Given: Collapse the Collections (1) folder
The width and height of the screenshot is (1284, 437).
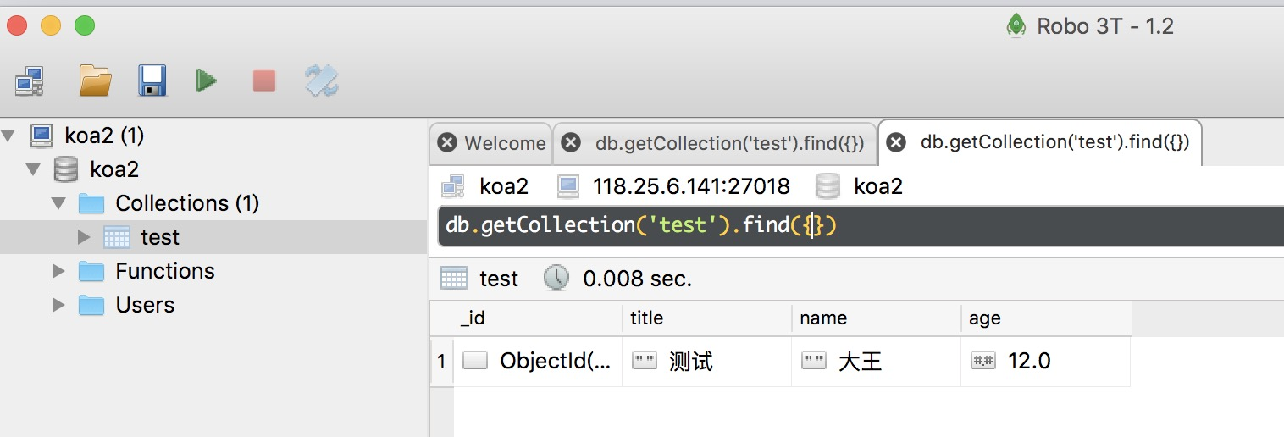Looking at the screenshot, I should click(x=58, y=203).
